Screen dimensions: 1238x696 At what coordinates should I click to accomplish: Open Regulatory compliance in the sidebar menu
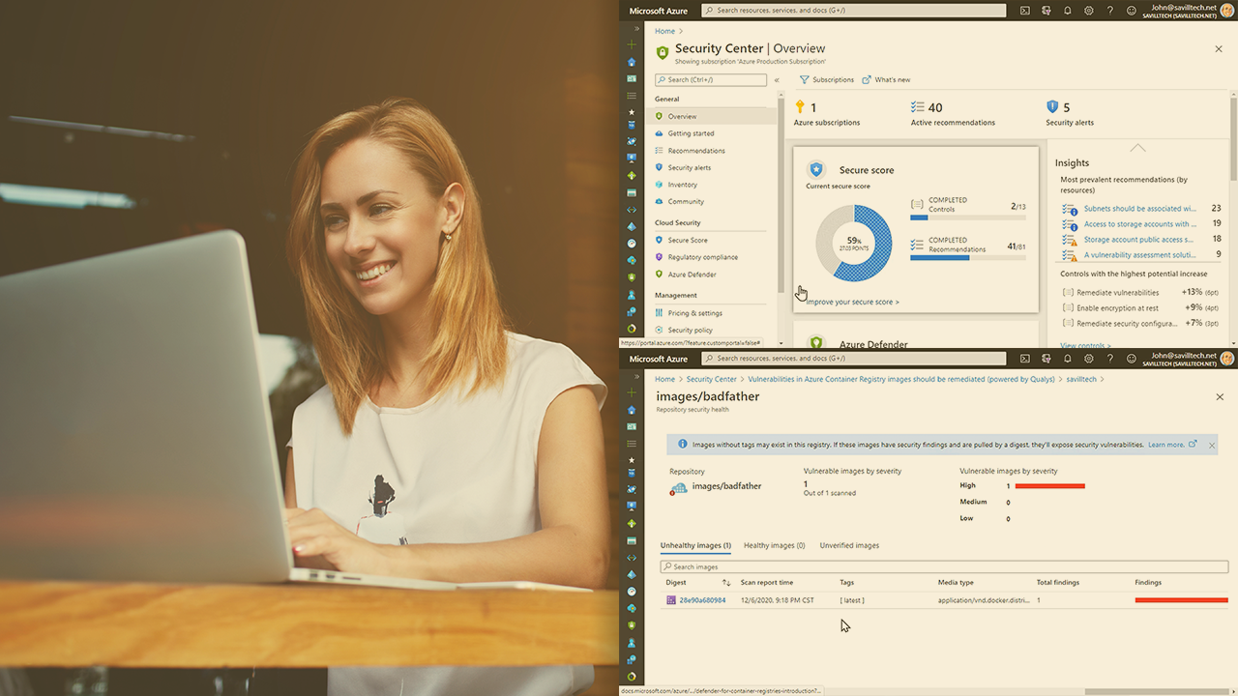pos(702,257)
